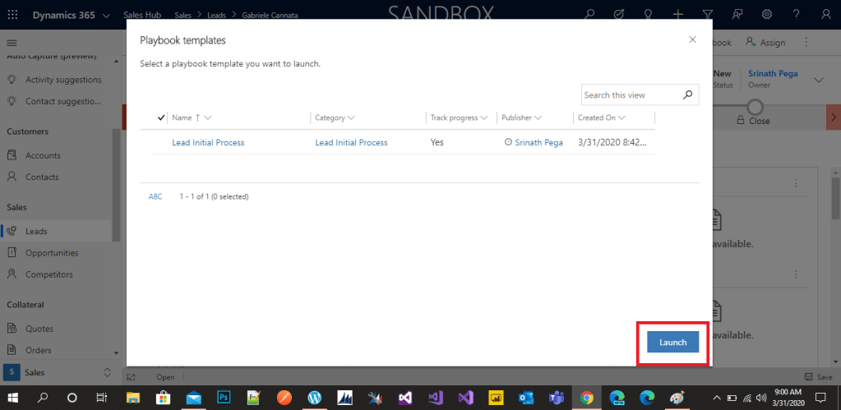The height and width of the screenshot is (410, 841).
Task: Click the Srinath Pega publisher link
Action: (x=538, y=142)
